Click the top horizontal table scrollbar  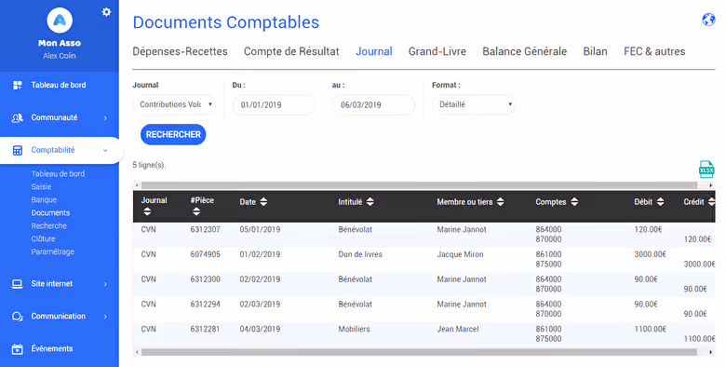pyautogui.click(x=419, y=185)
